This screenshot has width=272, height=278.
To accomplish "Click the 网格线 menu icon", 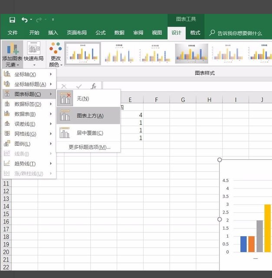I will [7, 133].
